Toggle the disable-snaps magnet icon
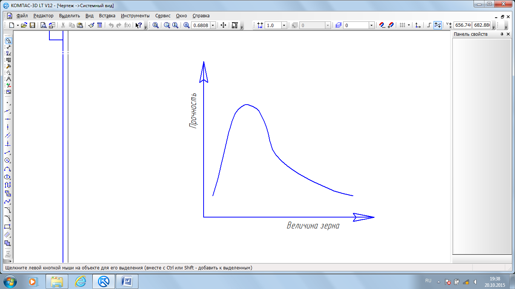 click(391, 25)
